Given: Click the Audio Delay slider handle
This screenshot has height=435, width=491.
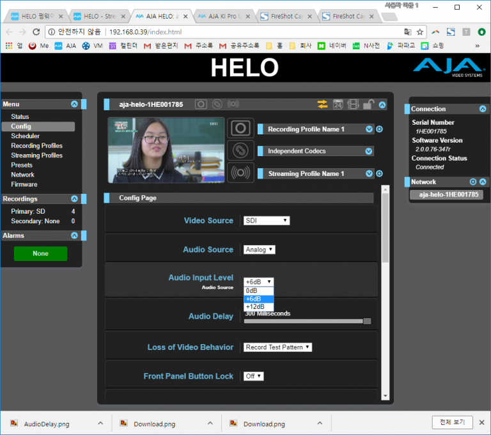Looking at the screenshot, I should pyautogui.click(x=367, y=321).
